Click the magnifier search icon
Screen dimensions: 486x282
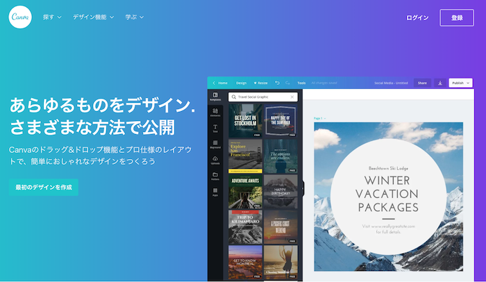coord(234,97)
